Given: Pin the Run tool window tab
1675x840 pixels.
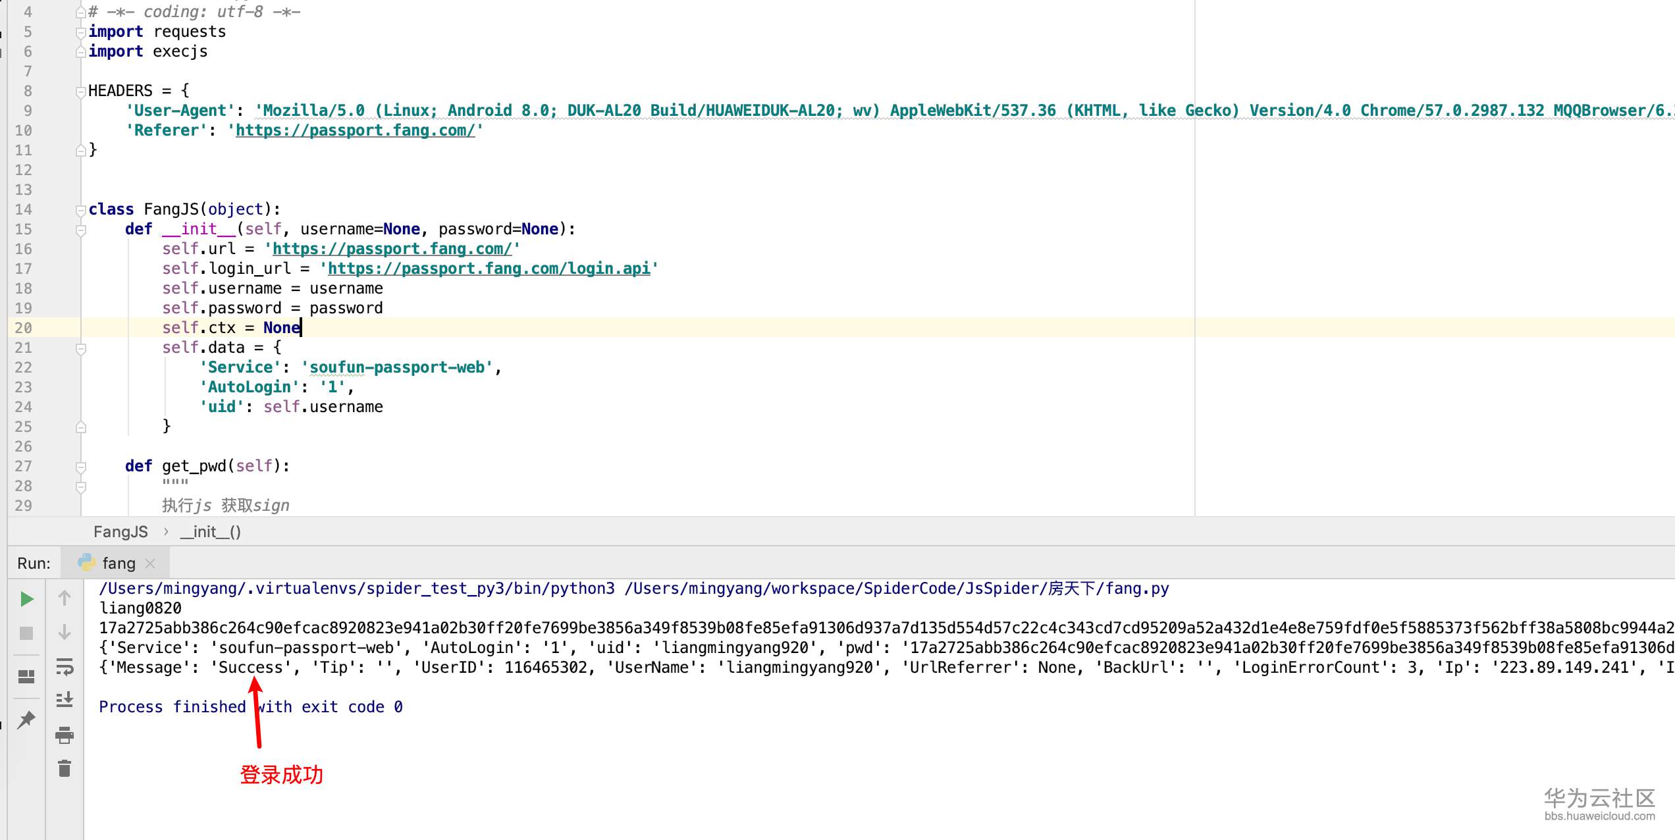Looking at the screenshot, I should tap(27, 720).
